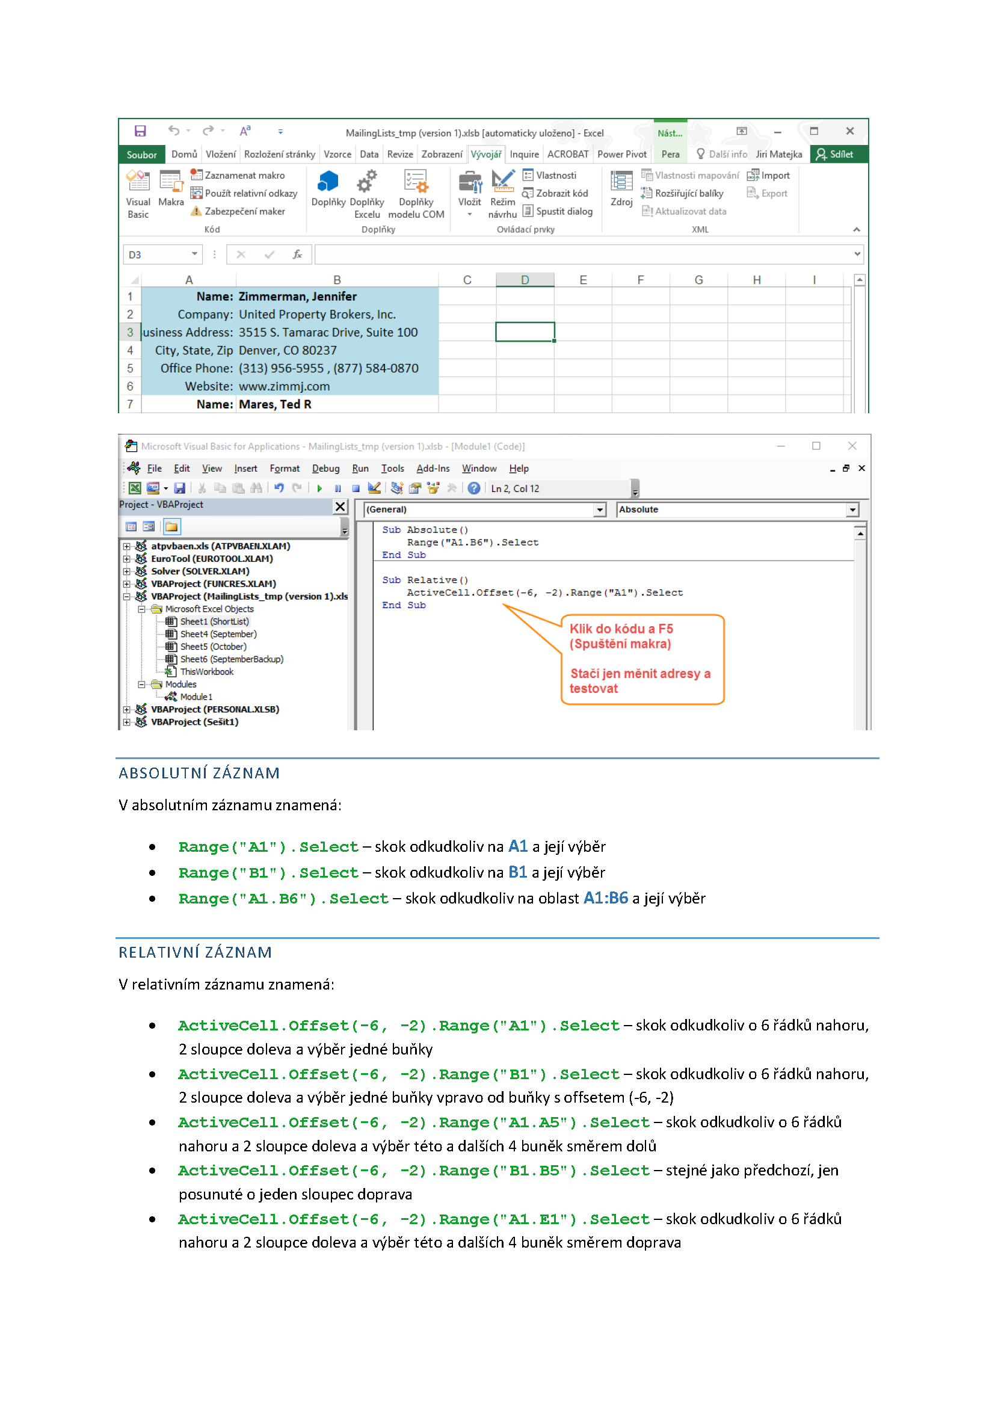Click Zobrazit kód button
This screenshot has width=995, height=1407.
[555, 193]
